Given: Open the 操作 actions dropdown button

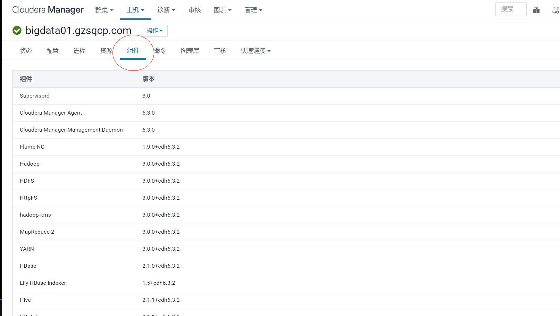Looking at the screenshot, I should coord(155,31).
